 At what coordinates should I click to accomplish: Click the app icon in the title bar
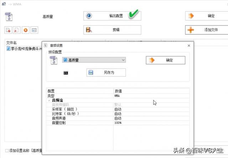coord(4,4)
